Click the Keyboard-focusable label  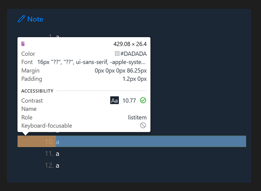pyautogui.click(x=46, y=126)
